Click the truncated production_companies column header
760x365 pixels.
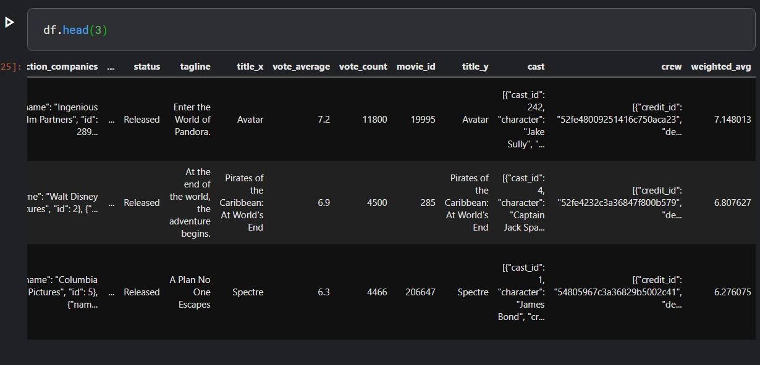coord(63,67)
